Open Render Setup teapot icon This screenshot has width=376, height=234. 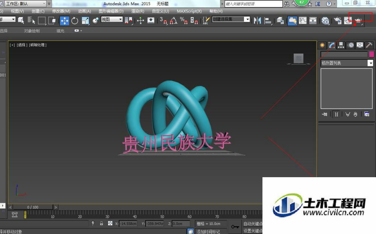click(x=338, y=20)
